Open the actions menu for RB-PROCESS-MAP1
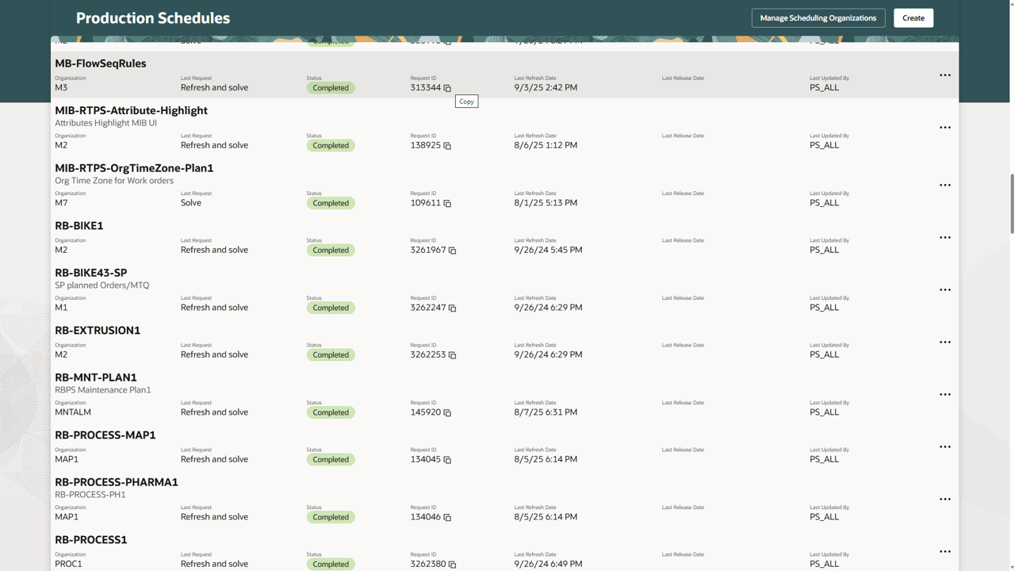This screenshot has height=571, width=1015. [945, 446]
